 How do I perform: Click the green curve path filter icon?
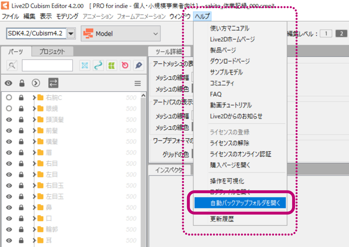pyautogui.click(x=98, y=66)
